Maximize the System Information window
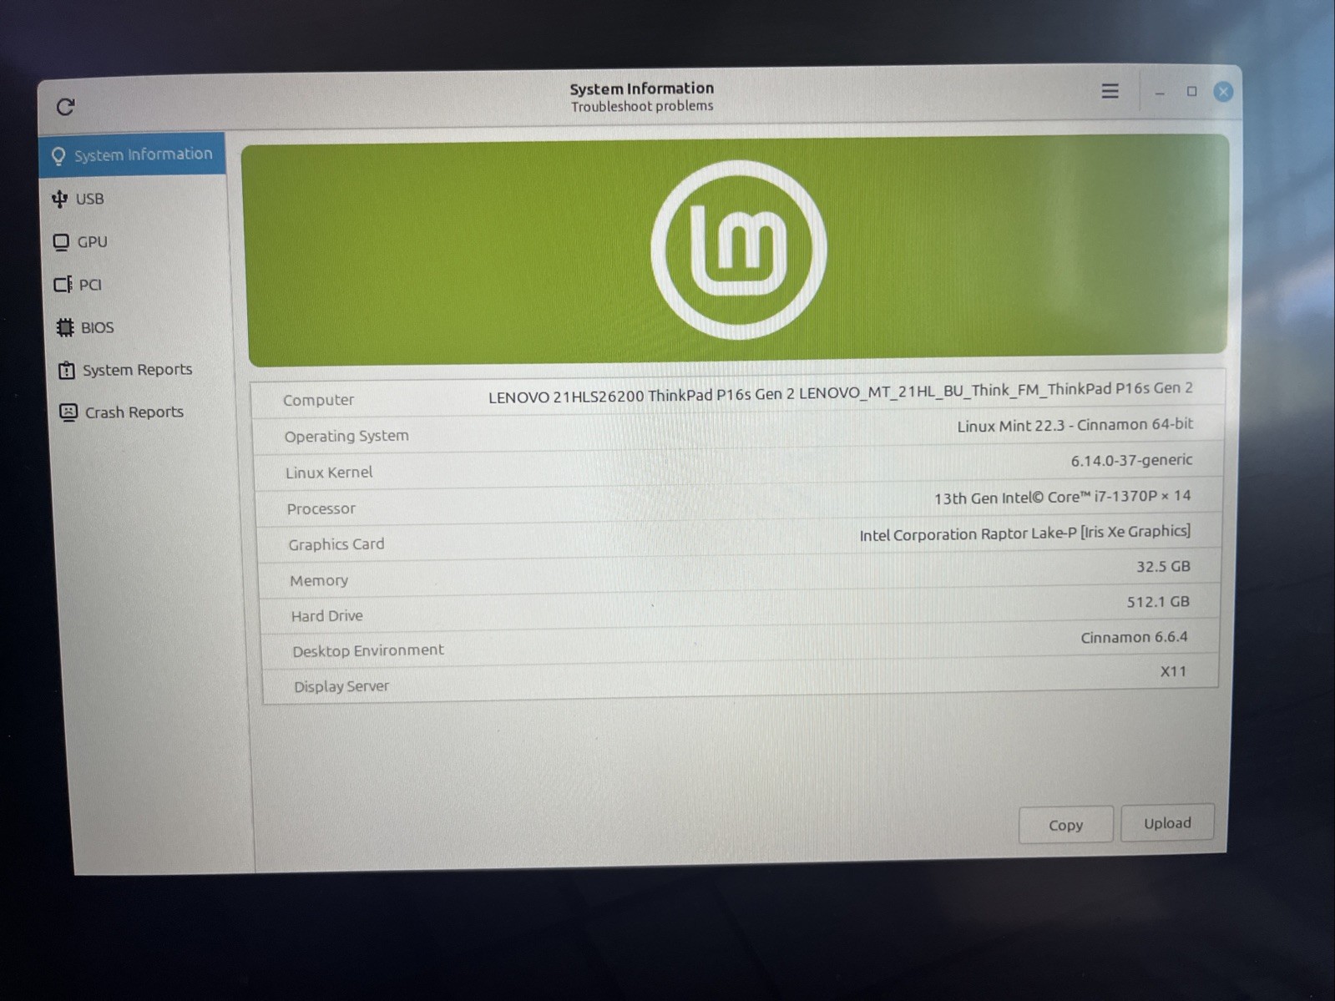Image resolution: width=1335 pixels, height=1001 pixels. 1191,92
